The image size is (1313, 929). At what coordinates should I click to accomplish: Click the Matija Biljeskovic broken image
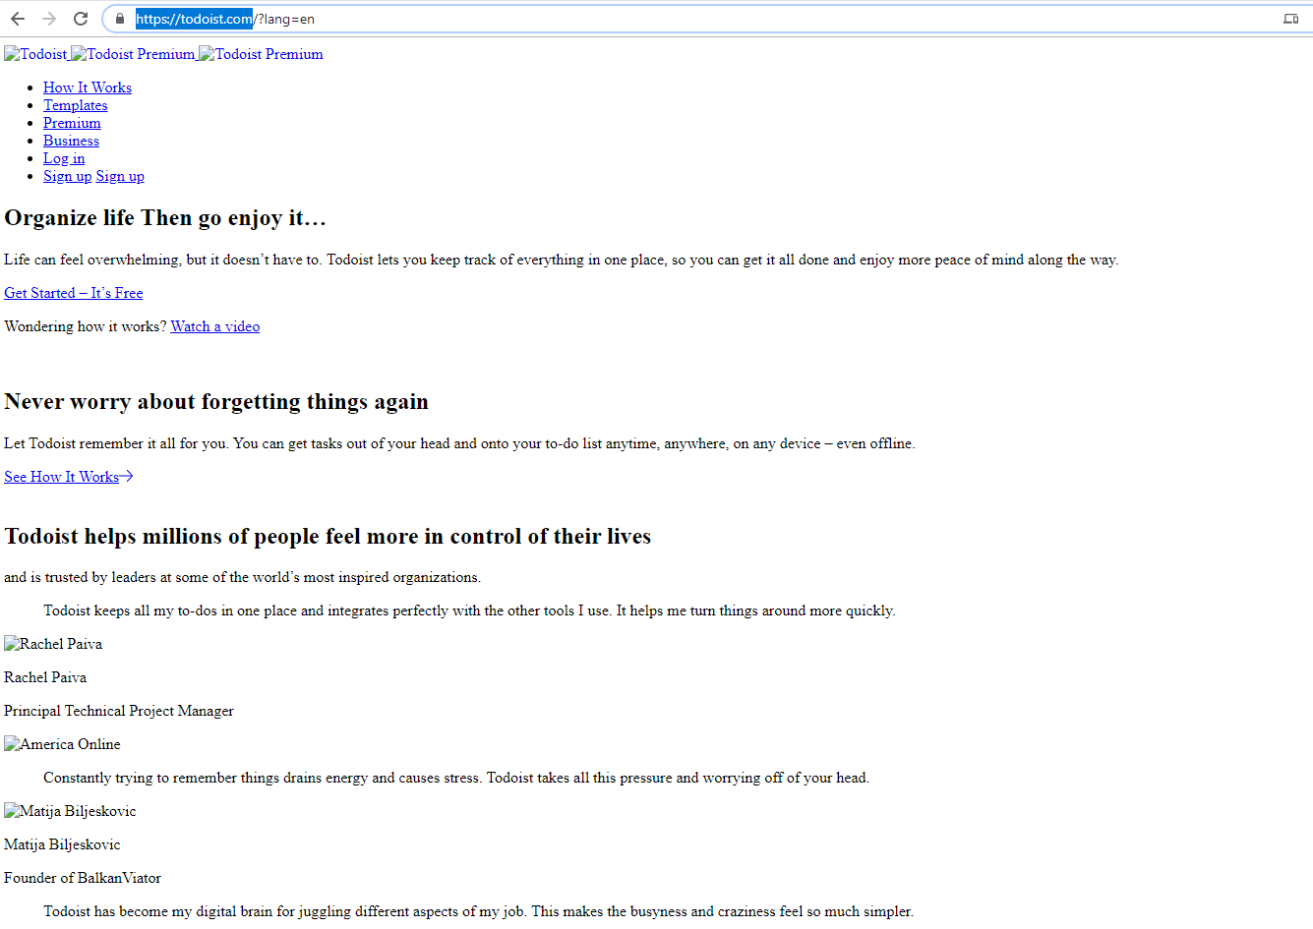pos(70,811)
